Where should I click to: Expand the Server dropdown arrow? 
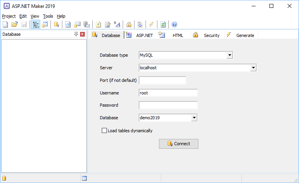pyautogui.click(x=253, y=68)
